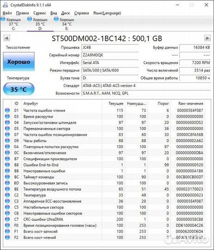This screenshot has height=250, width=214.
Task: Select the row Всего хост-чтений
Action: point(104,237)
